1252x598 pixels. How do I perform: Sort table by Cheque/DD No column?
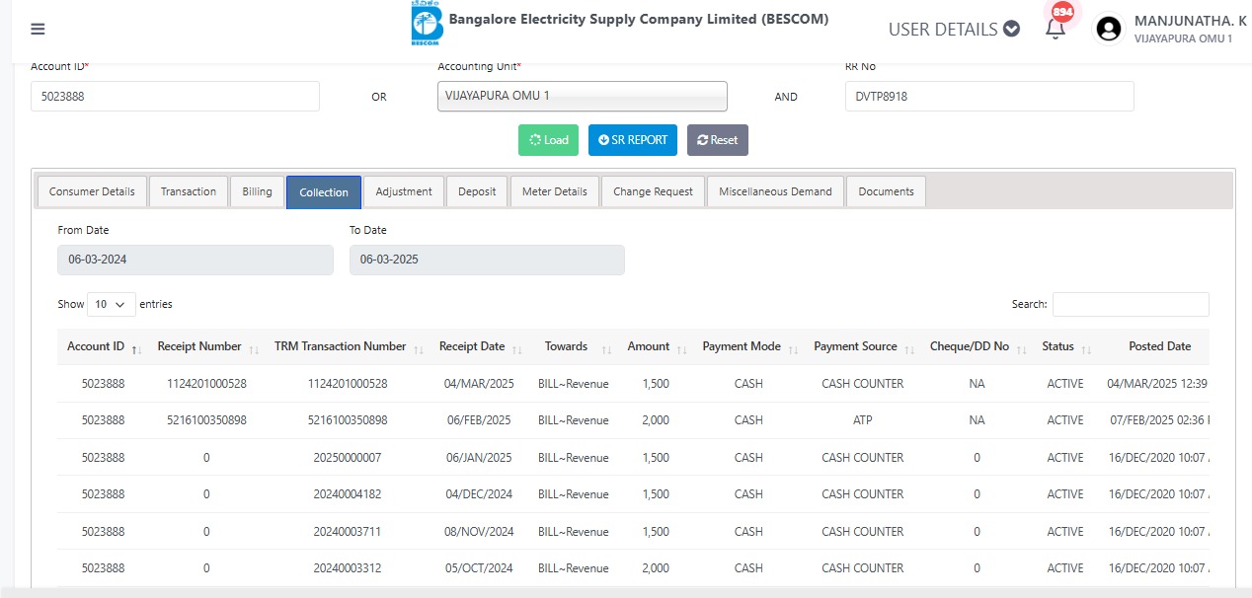click(x=977, y=347)
